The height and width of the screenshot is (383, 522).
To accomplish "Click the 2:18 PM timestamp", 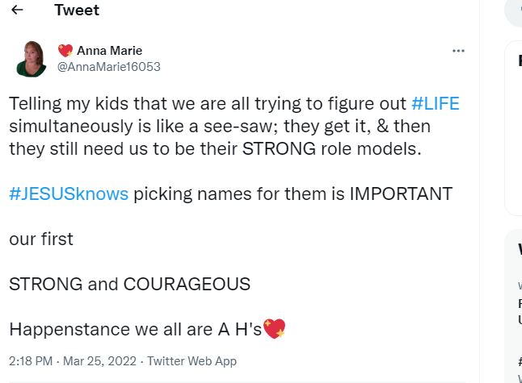I will (31, 361).
